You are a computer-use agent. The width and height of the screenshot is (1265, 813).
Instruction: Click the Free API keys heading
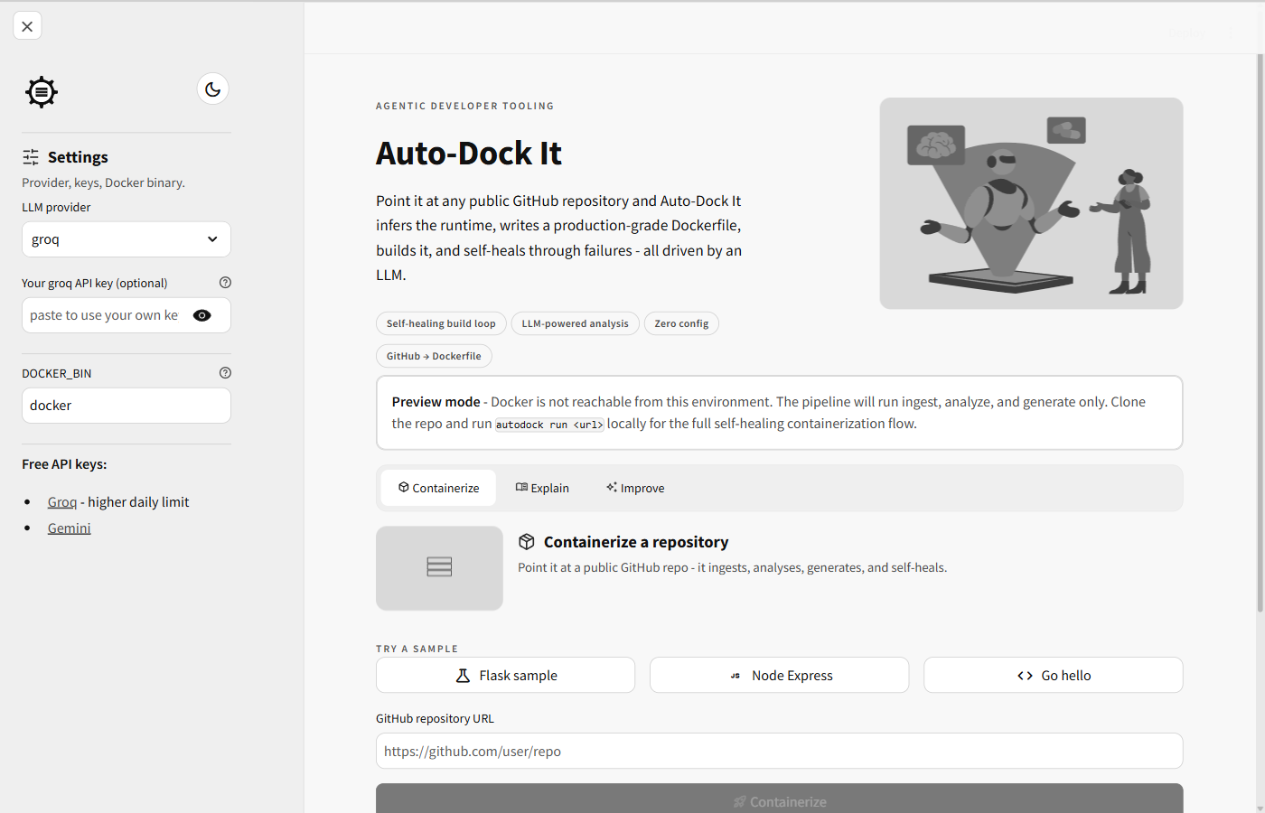(x=64, y=464)
